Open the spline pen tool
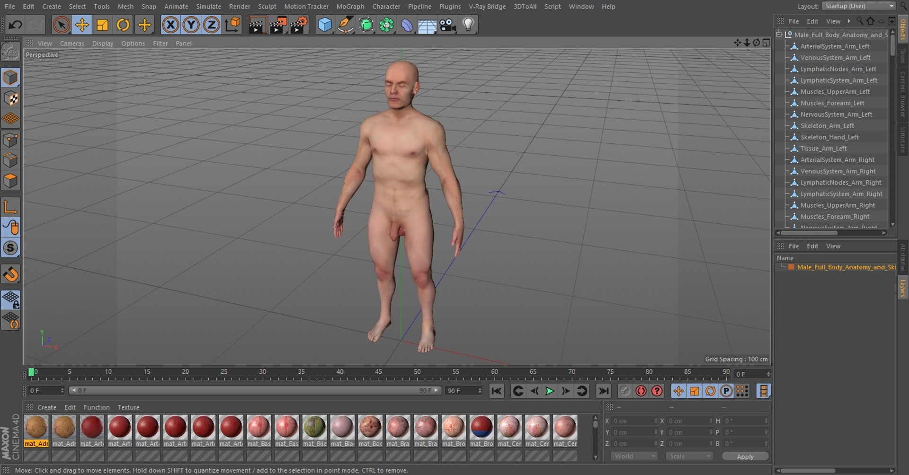The height and width of the screenshot is (475, 909). click(x=346, y=25)
